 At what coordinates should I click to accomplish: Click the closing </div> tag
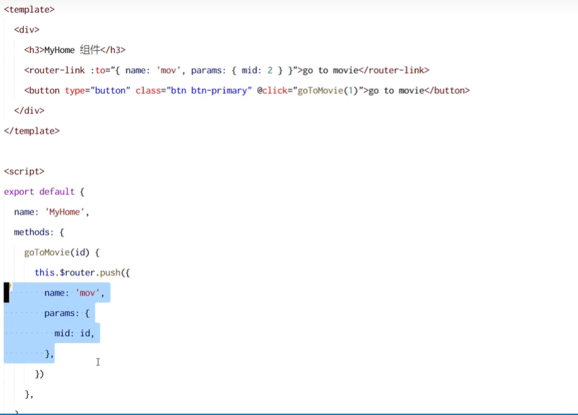[29, 111]
